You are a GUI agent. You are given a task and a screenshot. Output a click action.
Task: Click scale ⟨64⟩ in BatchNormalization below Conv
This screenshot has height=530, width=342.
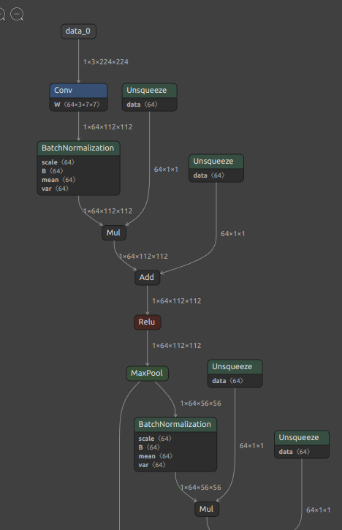(x=58, y=162)
